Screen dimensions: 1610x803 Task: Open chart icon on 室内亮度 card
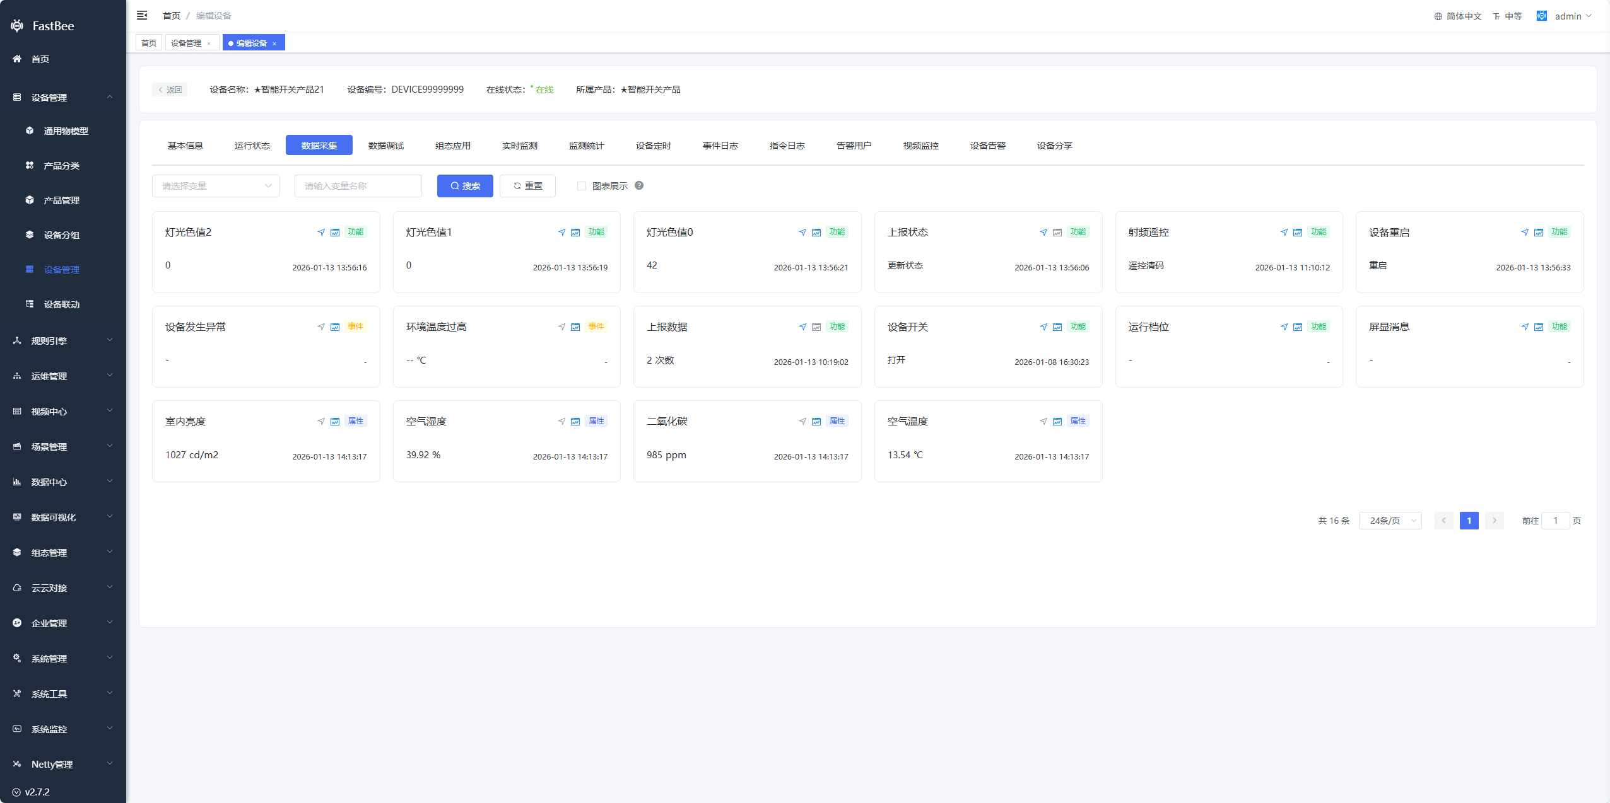point(335,422)
